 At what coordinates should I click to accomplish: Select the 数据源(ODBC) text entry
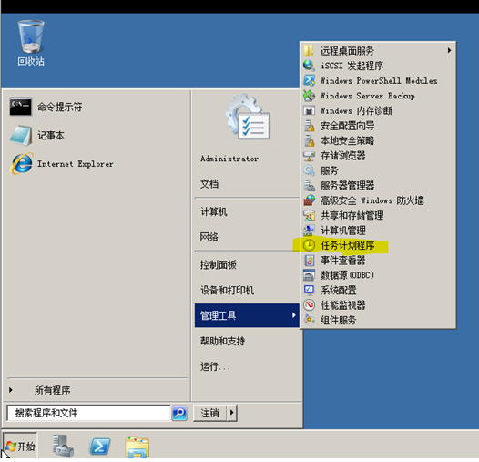click(x=347, y=275)
